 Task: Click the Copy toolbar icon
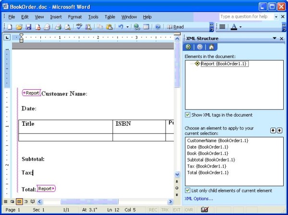(100, 27)
